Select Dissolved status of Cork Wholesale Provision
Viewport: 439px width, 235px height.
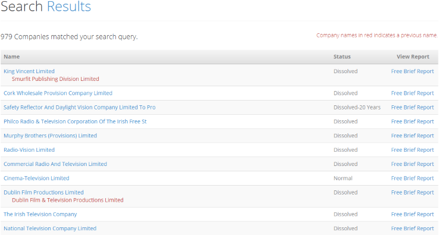(x=346, y=93)
